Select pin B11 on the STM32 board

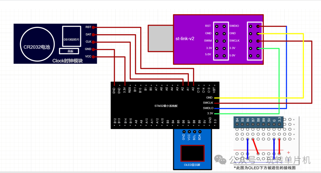(x=135, y=89)
